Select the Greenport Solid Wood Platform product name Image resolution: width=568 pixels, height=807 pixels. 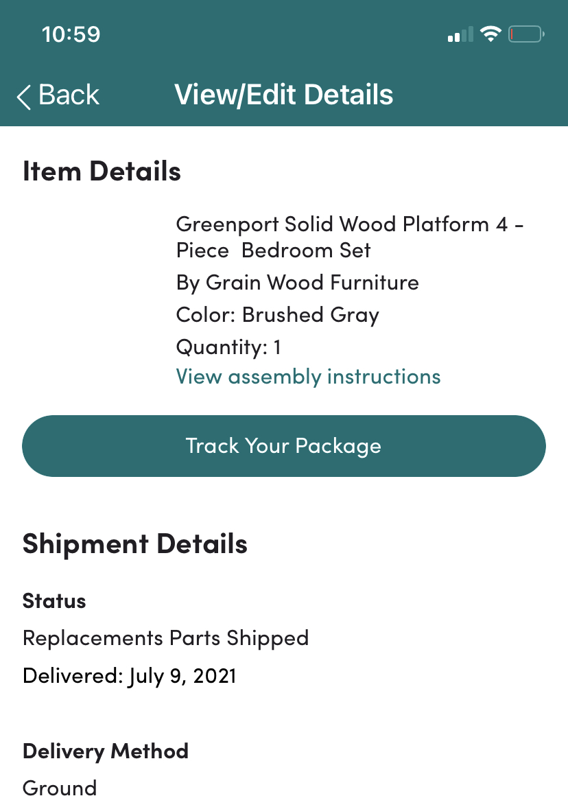pos(350,237)
